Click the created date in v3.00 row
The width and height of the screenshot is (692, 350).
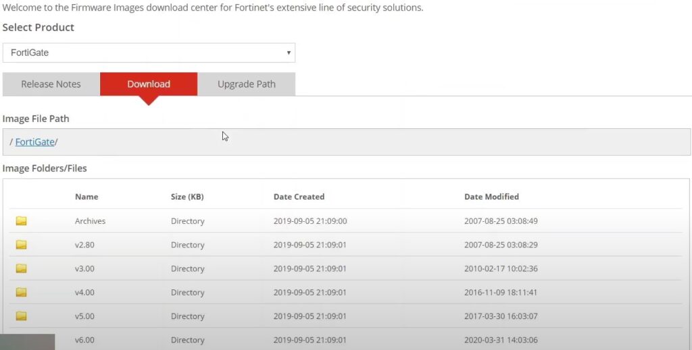310,268
